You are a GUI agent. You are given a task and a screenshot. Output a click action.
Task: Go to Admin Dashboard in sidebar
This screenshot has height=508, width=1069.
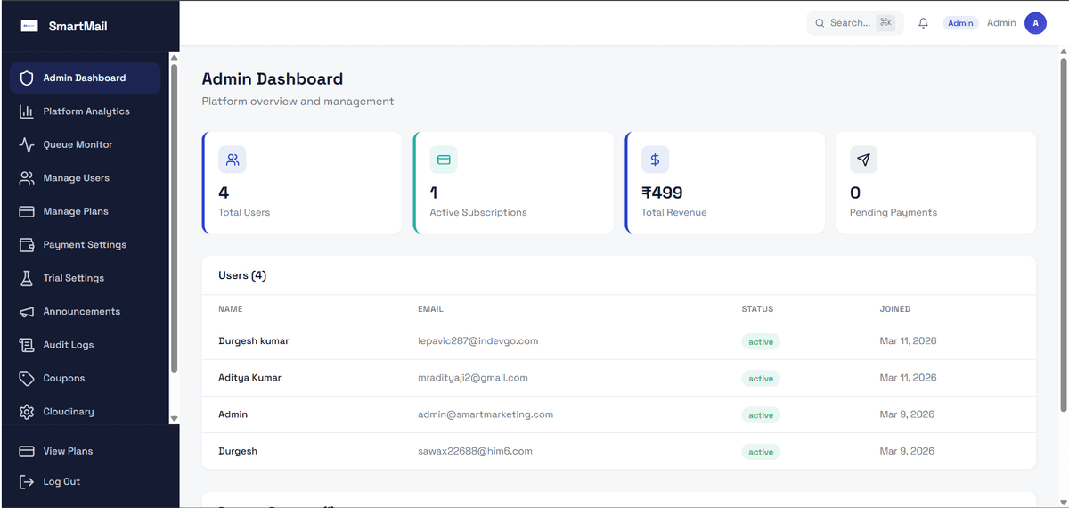click(x=86, y=78)
